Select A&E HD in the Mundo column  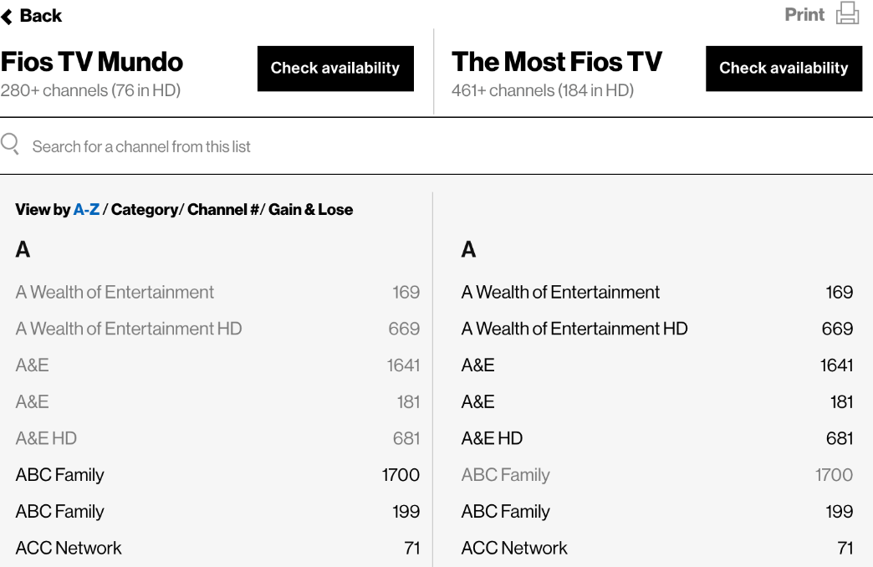pyautogui.click(x=46, y=438)
